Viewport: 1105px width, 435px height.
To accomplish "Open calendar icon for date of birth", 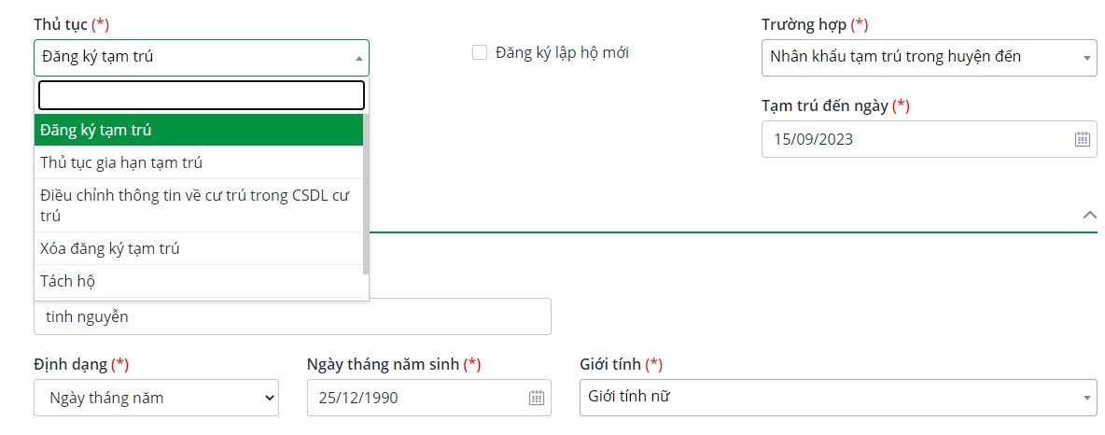I will tap(537, 398).
